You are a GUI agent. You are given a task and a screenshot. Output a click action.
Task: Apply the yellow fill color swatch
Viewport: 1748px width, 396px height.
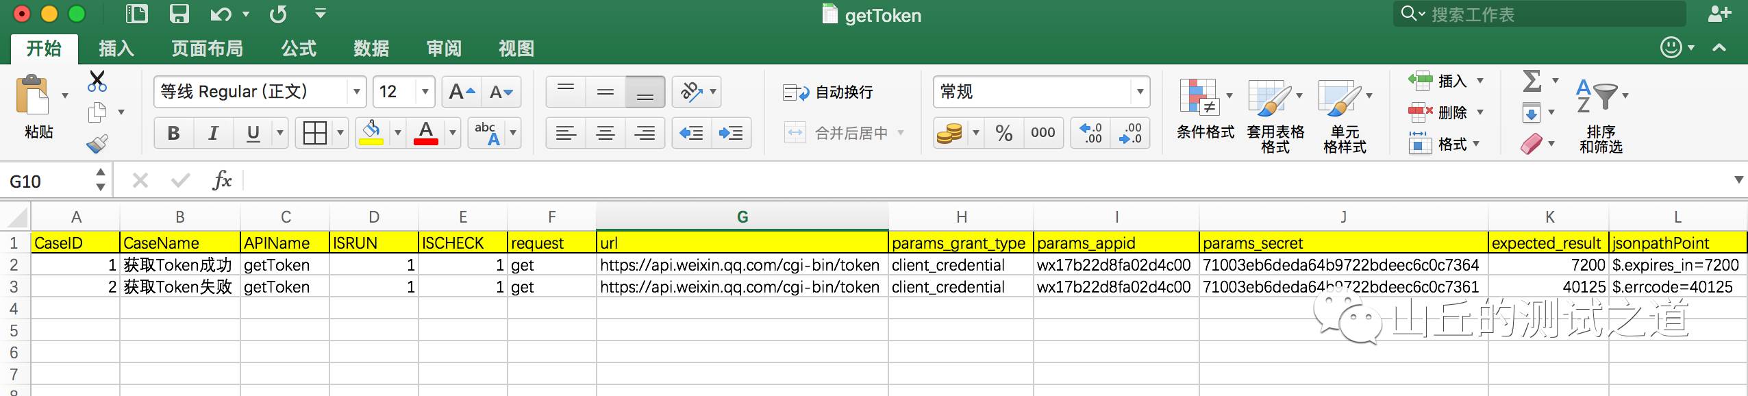pyautogui.click(x=371, y=133)
